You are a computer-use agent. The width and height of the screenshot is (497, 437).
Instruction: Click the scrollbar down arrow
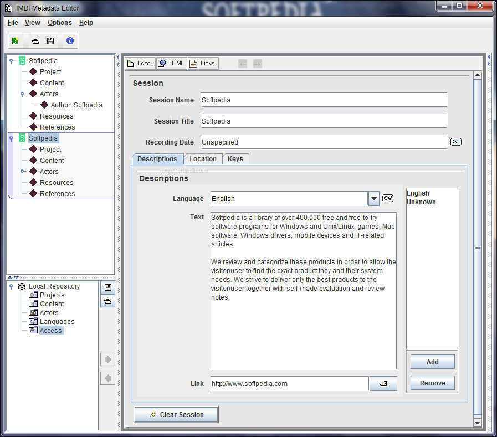(x=478, y=423)
